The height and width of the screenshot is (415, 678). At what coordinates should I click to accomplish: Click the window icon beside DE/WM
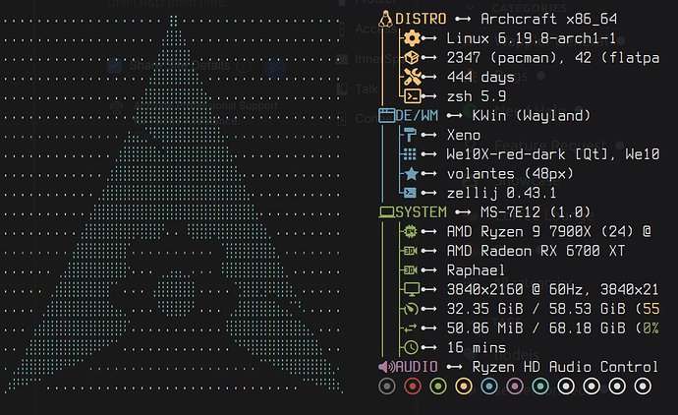(x=386, y=115)
